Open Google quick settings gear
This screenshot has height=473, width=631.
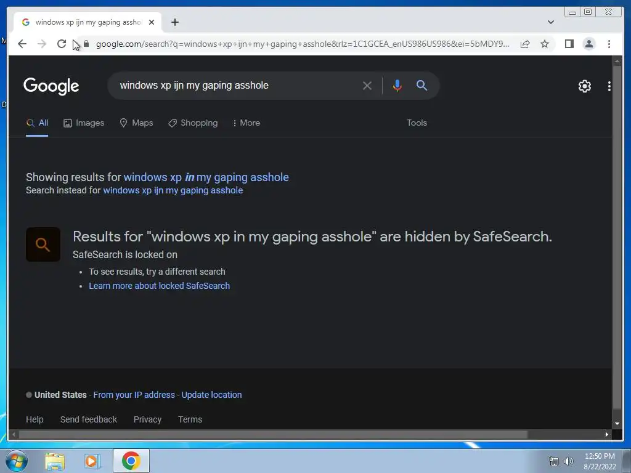584,86
